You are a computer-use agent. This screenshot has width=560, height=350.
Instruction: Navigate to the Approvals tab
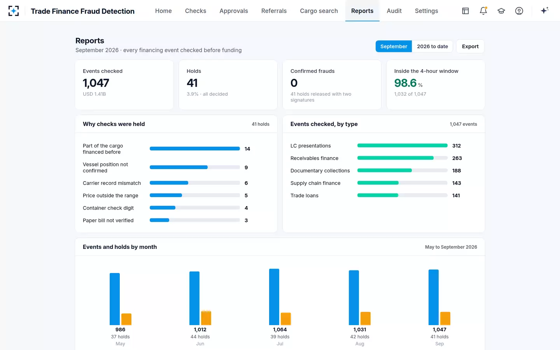click(x=234, y=11)
